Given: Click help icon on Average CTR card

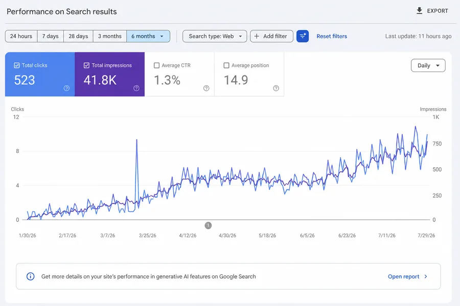Looking at the screenshot, I should tap(206, 88).
